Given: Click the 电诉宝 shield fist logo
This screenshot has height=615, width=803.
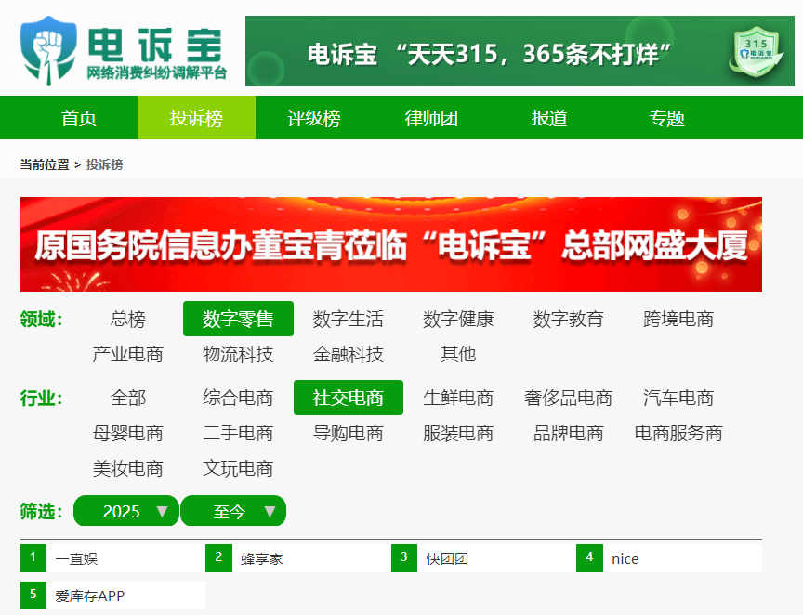Looking at the screenshot, I should tap(48, 50).
